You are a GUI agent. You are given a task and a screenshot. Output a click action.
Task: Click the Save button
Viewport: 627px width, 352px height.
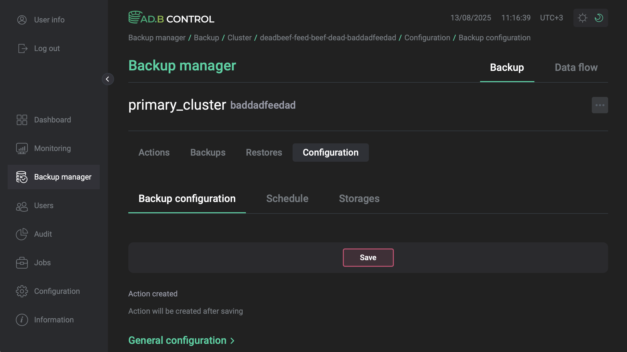[x=368, y=257]
